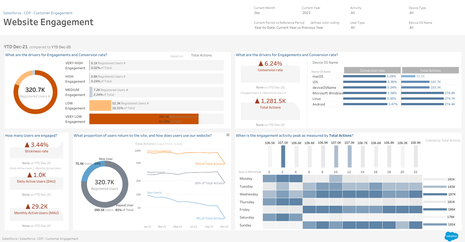Click the 4% of Total Actions annotation

pyautogui.click(x=210, y=219)
